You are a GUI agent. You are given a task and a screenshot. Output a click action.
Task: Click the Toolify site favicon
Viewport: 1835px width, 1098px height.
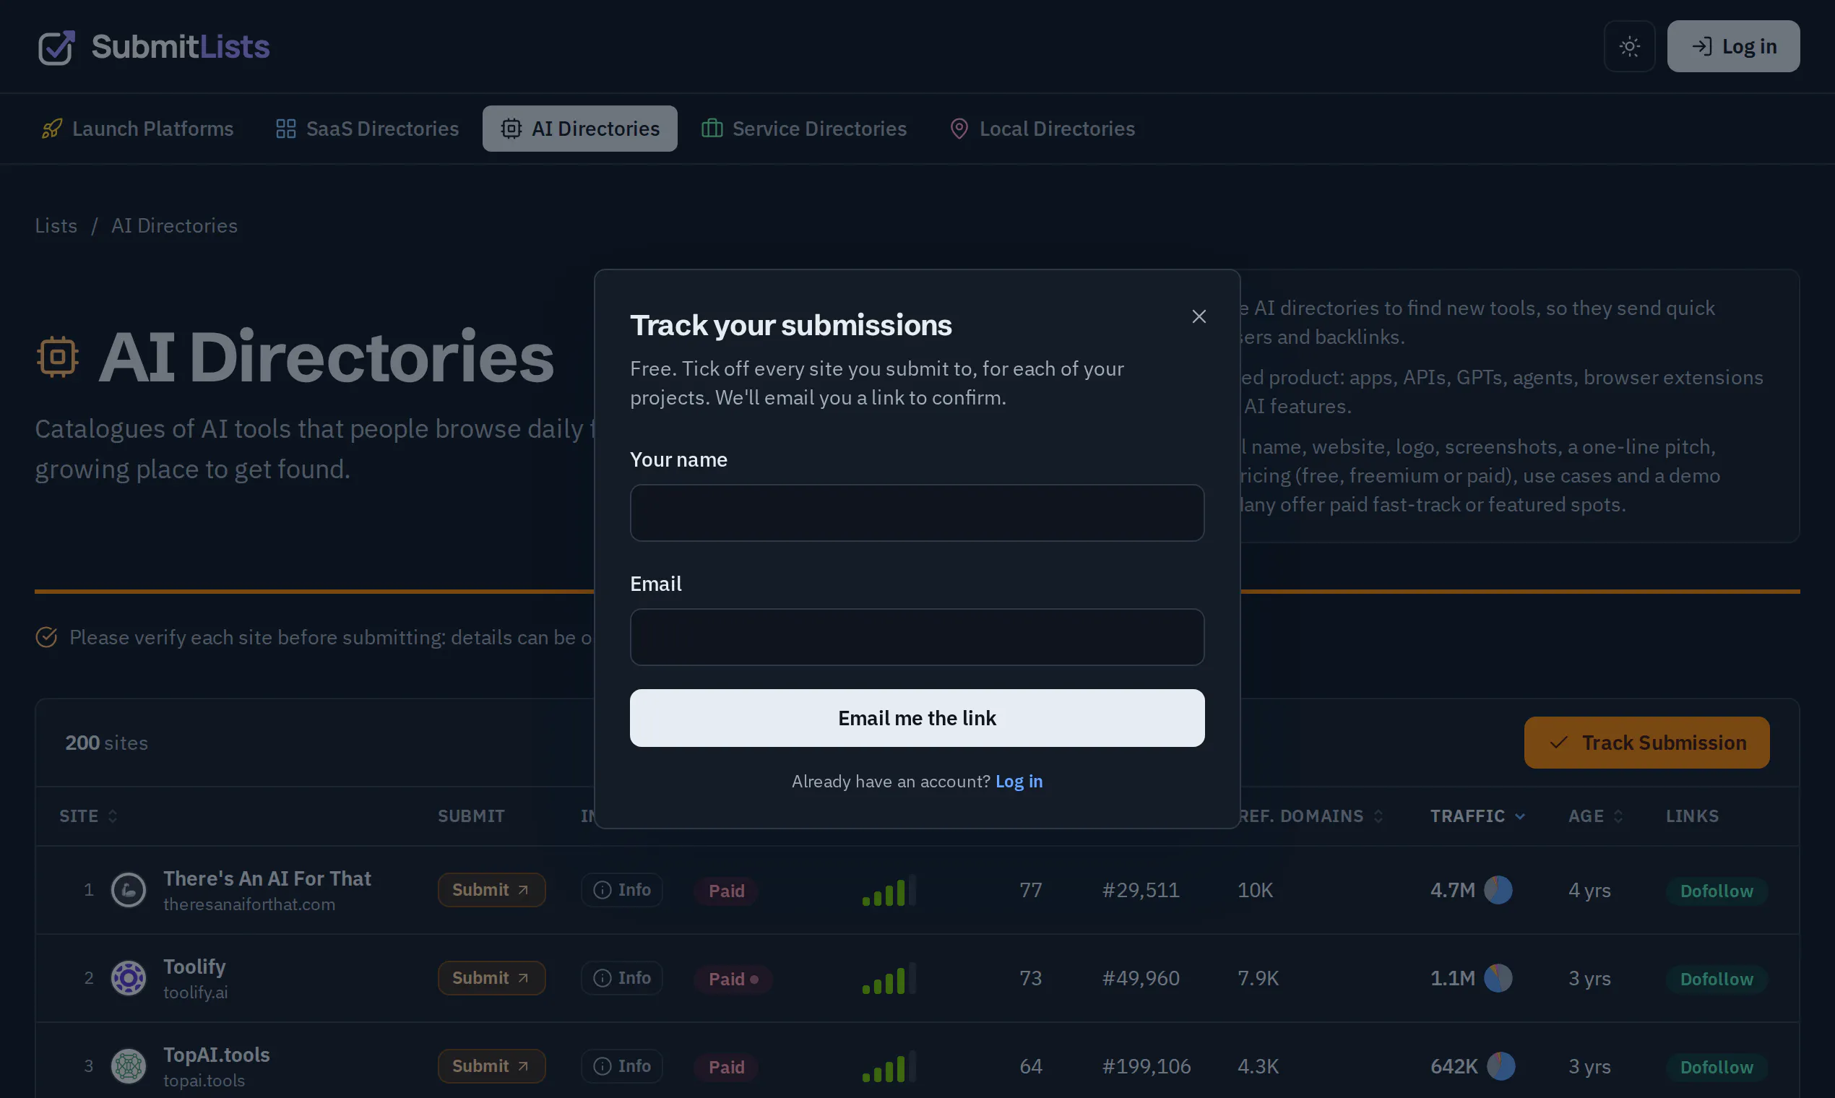pos(128,978)
